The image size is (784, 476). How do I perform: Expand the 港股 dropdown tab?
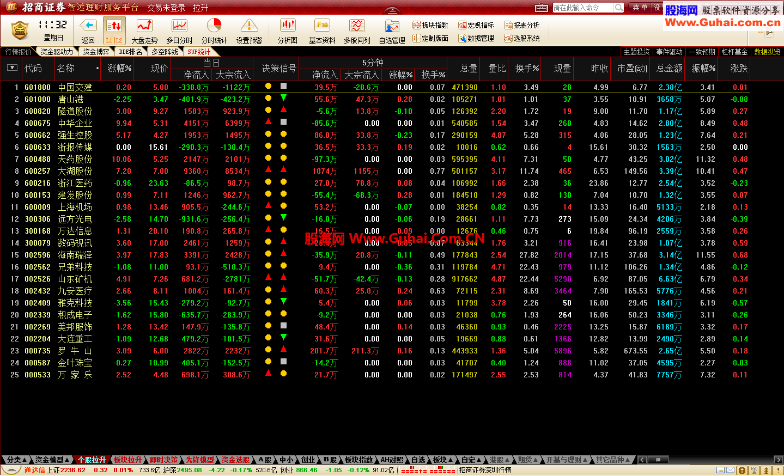(x=499, y=460)
